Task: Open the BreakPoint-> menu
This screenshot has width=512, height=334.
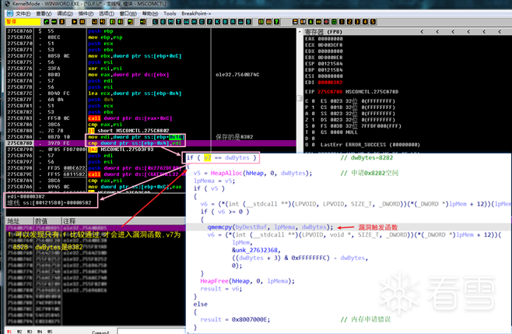Action: pos(196,13)
